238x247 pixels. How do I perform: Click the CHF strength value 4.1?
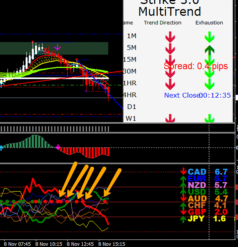point(221,205)
